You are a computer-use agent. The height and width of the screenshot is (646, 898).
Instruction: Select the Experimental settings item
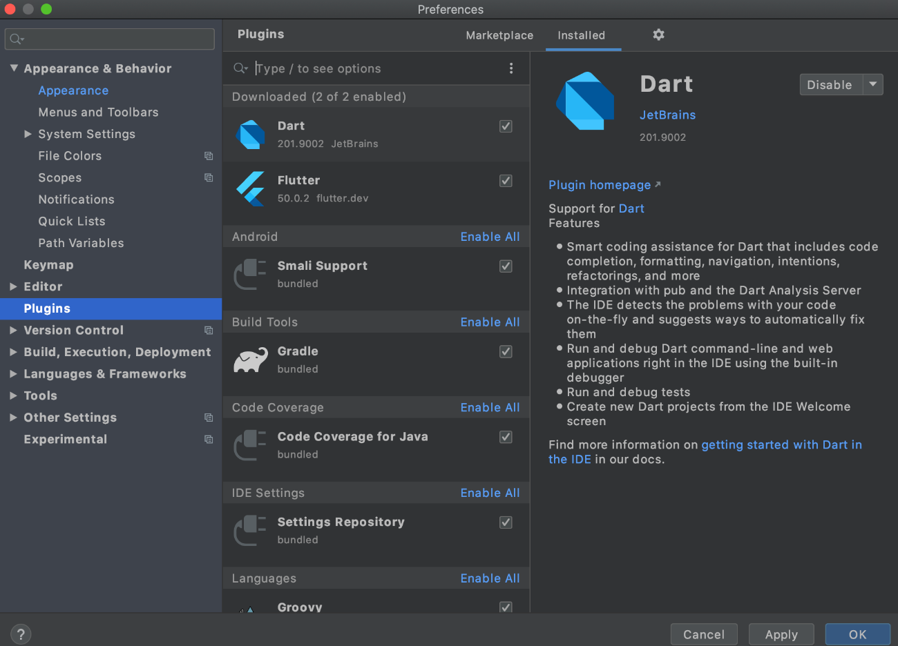coord(65,440)
